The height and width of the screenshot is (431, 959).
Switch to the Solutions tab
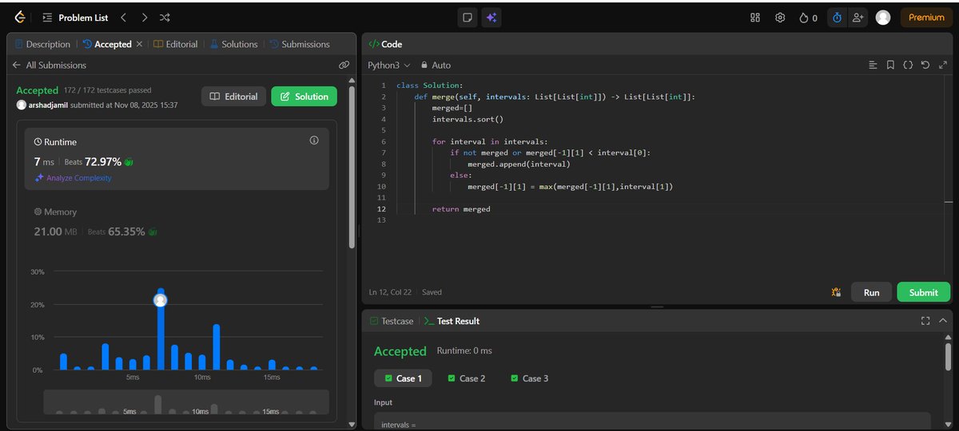[x=234, y=44]
